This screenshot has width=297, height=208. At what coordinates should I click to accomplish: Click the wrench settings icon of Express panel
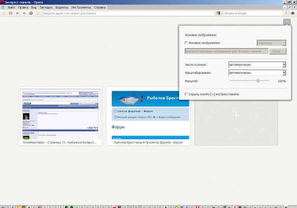286,22
